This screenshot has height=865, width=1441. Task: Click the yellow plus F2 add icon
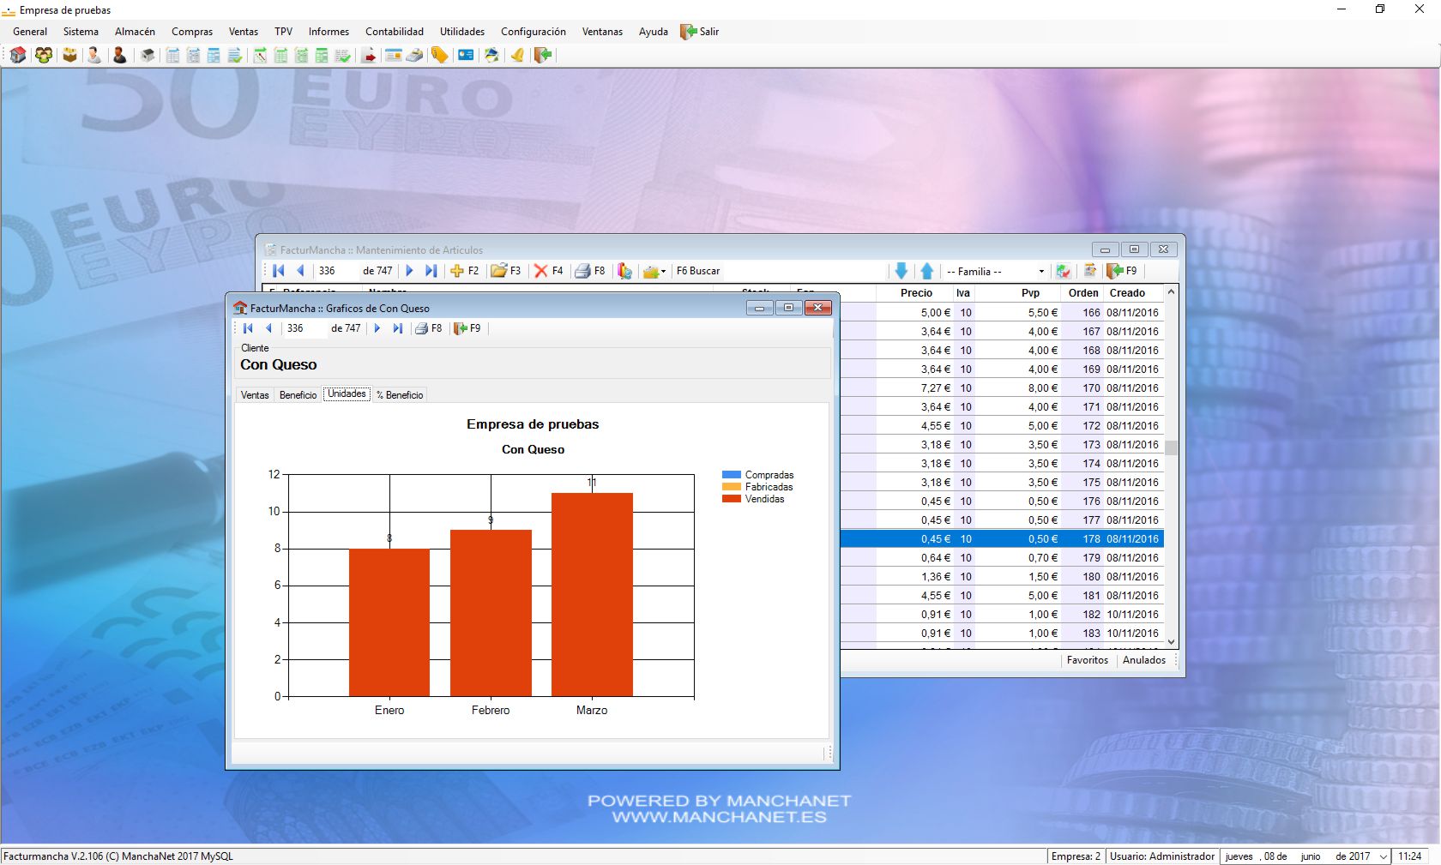(x=457, y=271)
